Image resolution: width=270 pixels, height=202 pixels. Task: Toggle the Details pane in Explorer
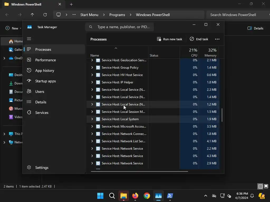255,28
